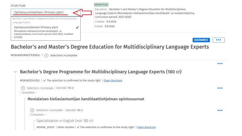Select Monialaisen kieliasiantuntijan kandidaattiohjelman opintosuunnat heading

click(86, 99)
